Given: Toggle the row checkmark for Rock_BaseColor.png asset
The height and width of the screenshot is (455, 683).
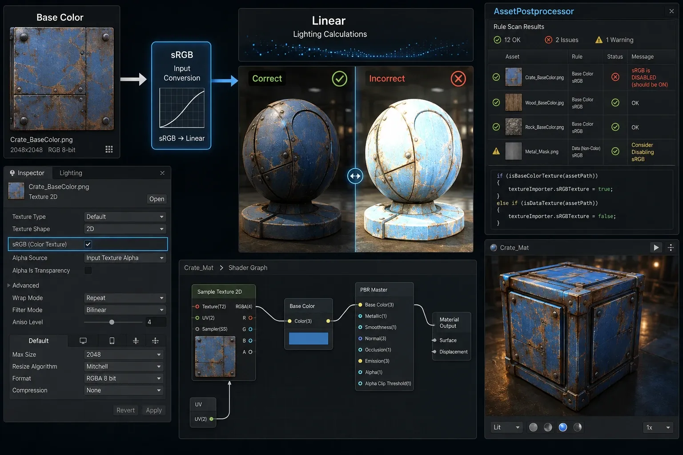Looking at the screenshot, I should click(x=496, y=127).
